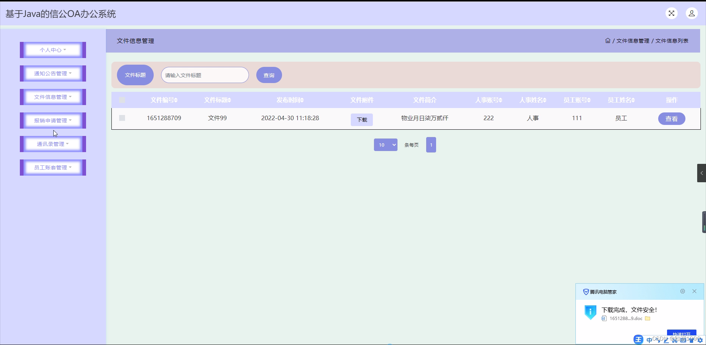
Task: Select the handwriting pen icon in the IME toolbar
Action: point(666,340)
